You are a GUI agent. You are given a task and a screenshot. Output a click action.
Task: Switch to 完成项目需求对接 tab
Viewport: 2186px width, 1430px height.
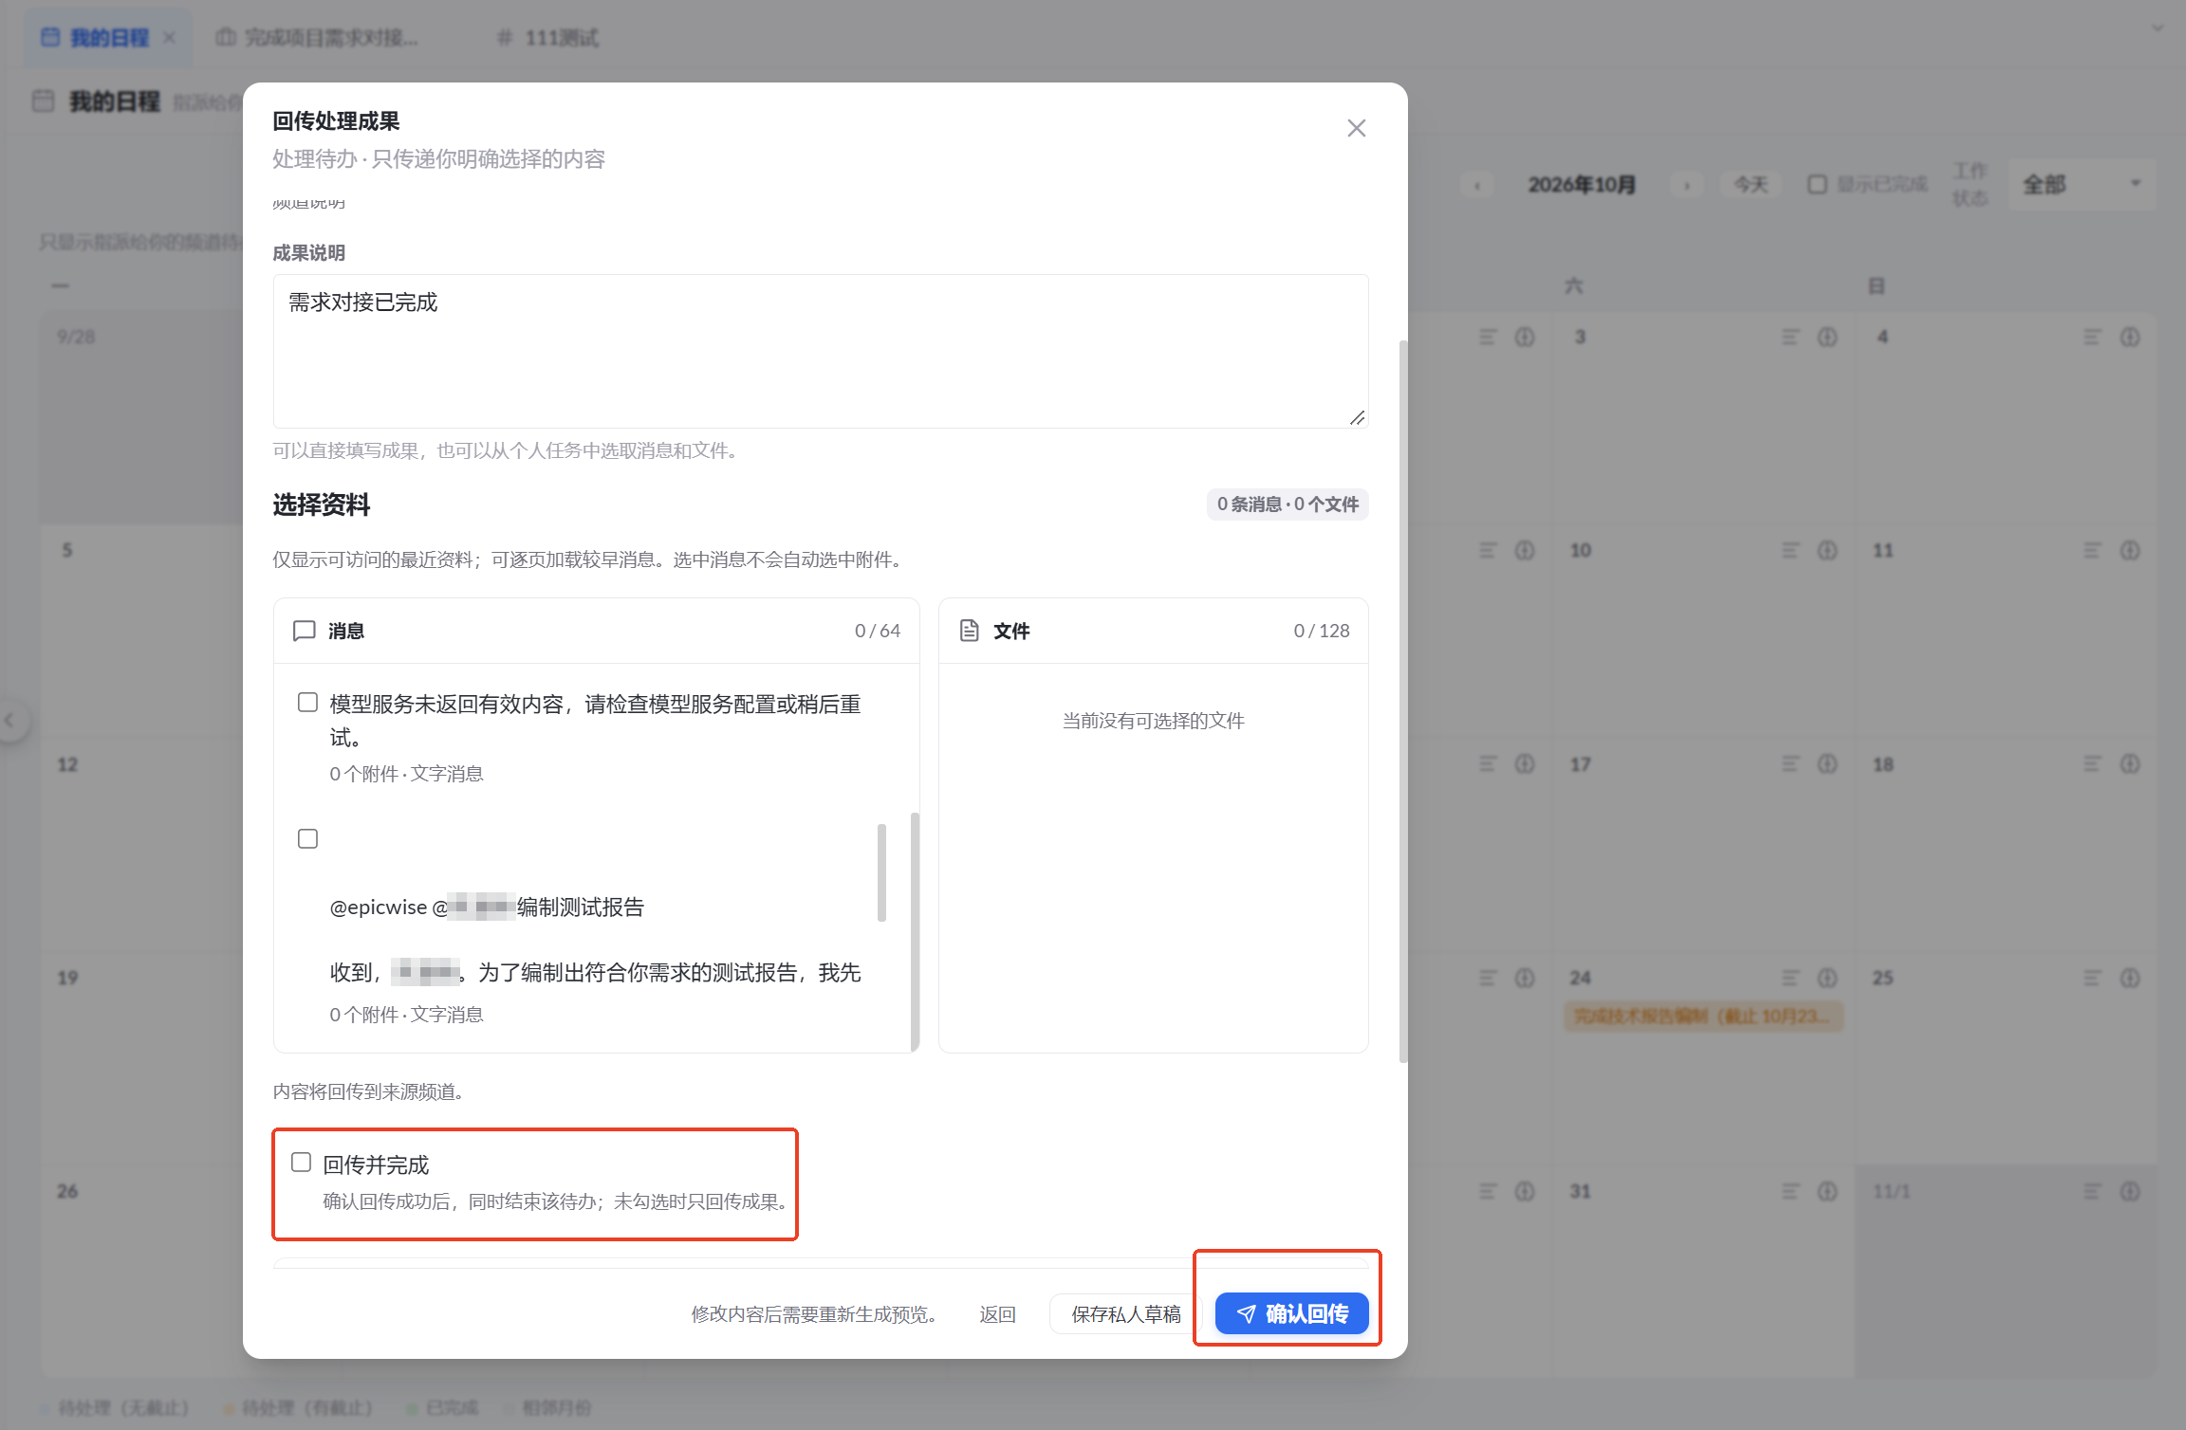point(318,38)
